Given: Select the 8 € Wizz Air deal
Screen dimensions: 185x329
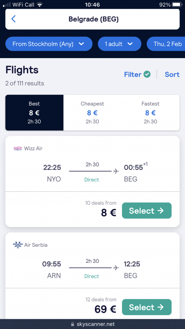Looking at the screenshot, I should pos(147,211).
